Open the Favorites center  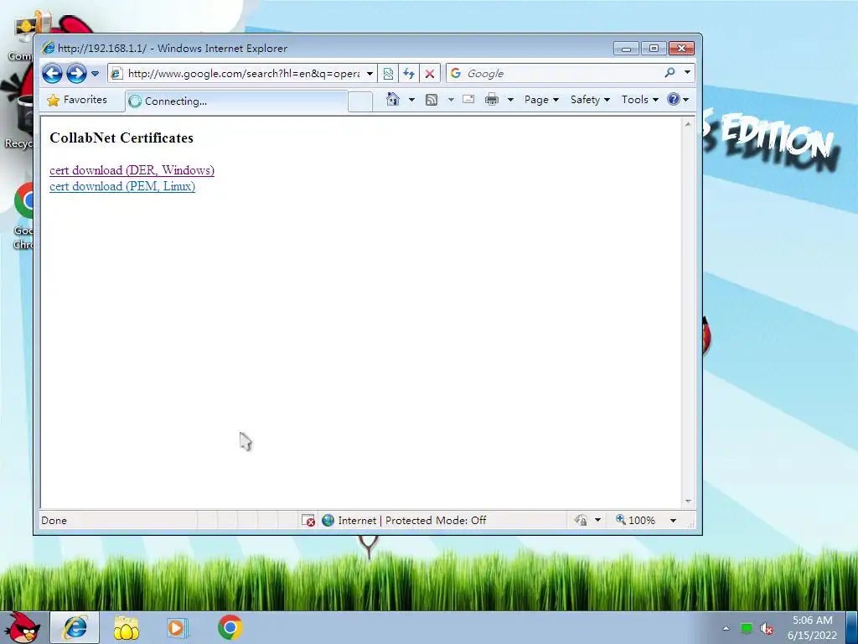pyautogui.click(x=77, y=100)
